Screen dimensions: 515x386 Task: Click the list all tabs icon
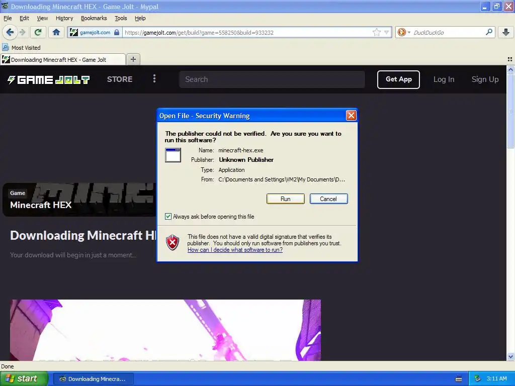510,59
